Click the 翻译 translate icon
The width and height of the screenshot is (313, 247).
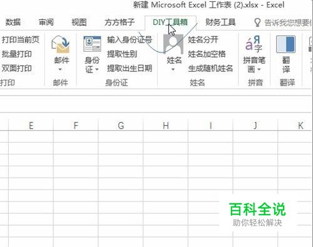(286, 44)
